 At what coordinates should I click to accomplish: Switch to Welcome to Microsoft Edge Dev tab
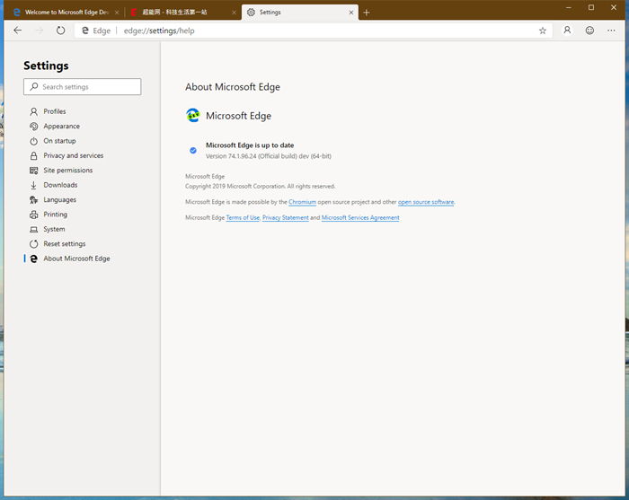pyautogui.click(x=66, y=13)
